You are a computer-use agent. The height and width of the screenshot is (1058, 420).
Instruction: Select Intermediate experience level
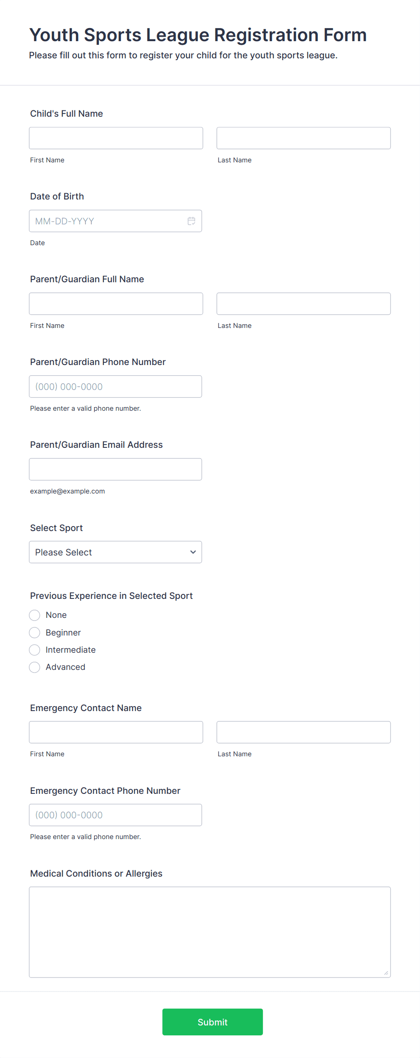tap(35, 650)
